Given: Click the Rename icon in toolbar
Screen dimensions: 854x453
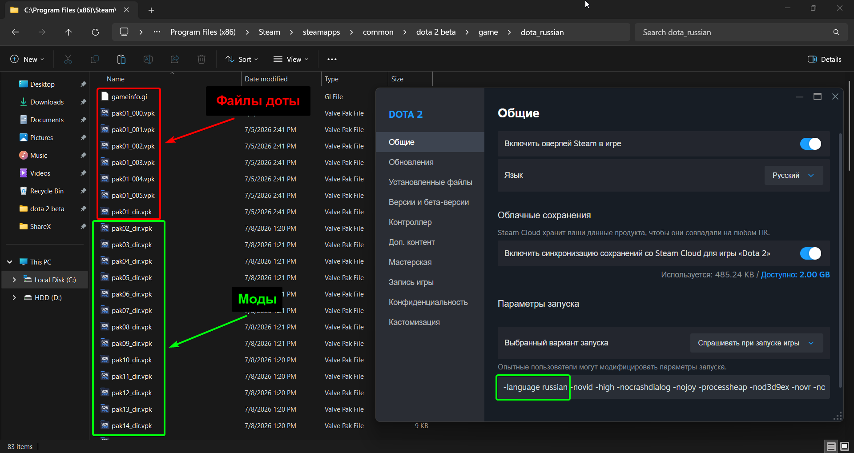Looking at the screenshot, I should click(148, 59).
